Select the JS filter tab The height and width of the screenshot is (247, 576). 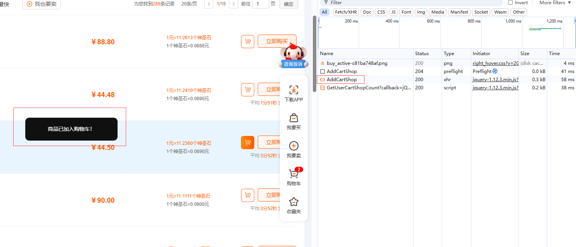click(393, 12)
